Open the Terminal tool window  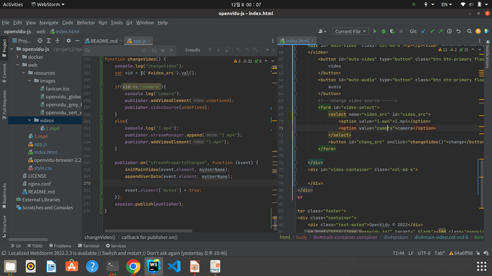88,246
